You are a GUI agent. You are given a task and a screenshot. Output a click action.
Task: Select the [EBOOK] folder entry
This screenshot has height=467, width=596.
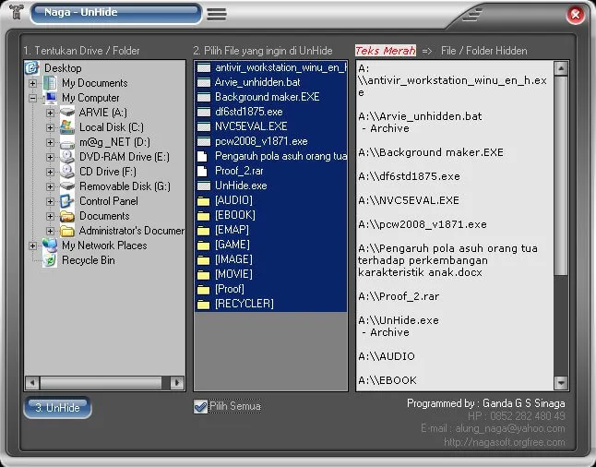(x=270, y=215)
